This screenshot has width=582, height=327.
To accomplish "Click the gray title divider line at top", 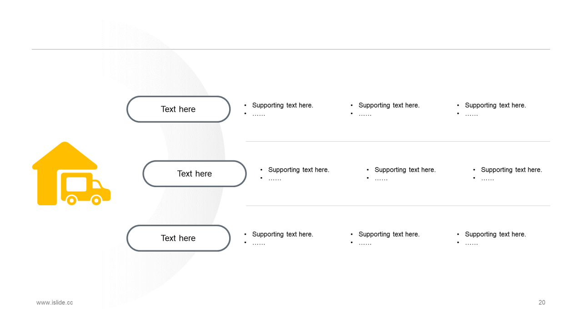I will [x=291, y=49].
